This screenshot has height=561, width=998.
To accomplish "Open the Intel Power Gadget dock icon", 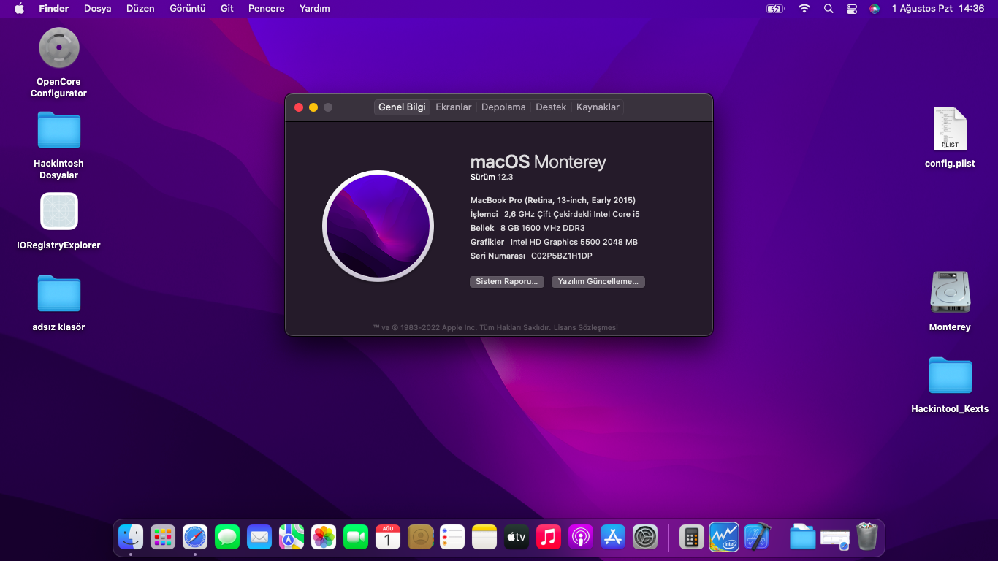I will pyautogui.click(x=723, y=538).
